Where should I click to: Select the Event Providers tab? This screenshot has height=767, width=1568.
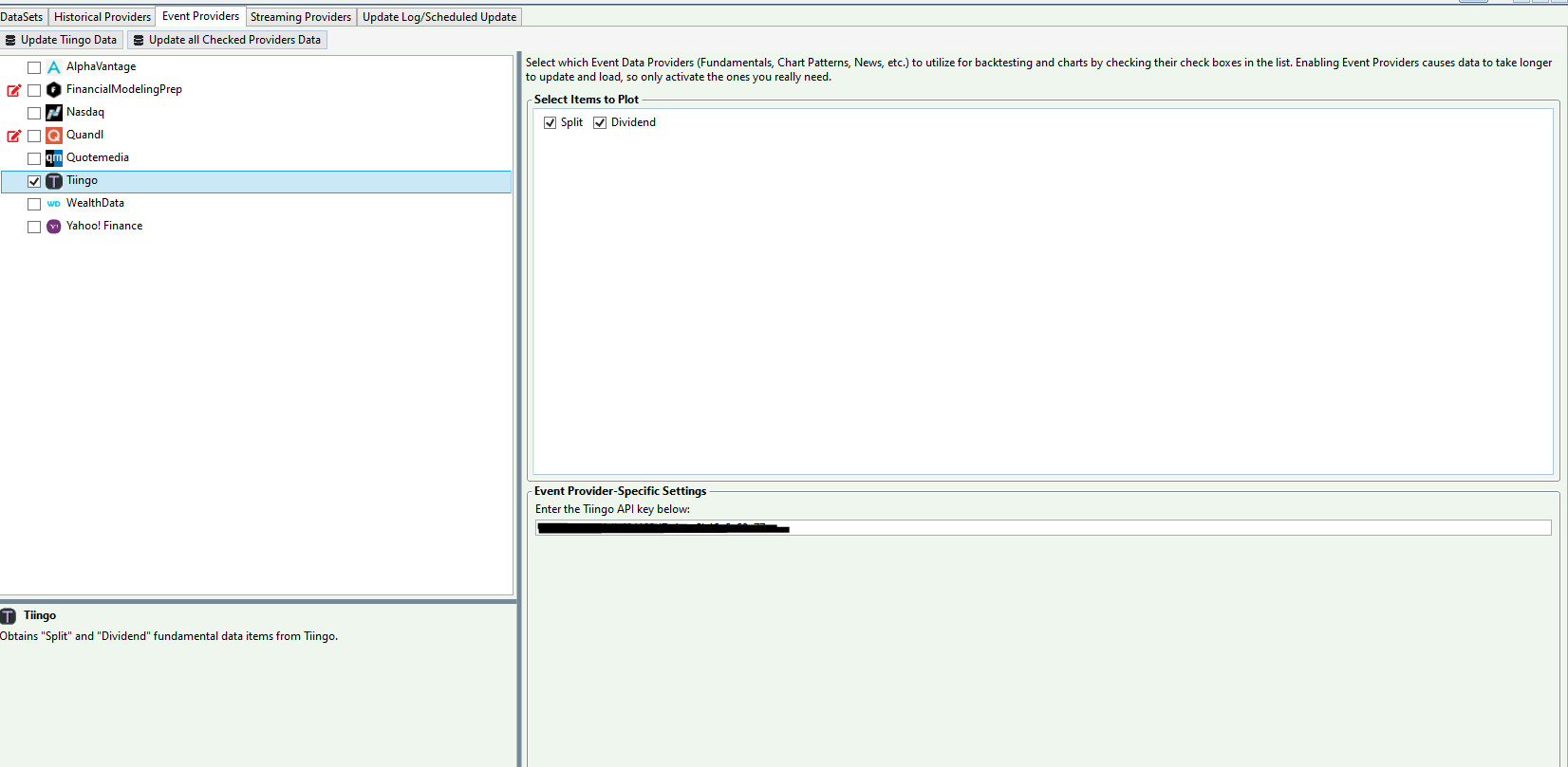click(x=201, y=16)
